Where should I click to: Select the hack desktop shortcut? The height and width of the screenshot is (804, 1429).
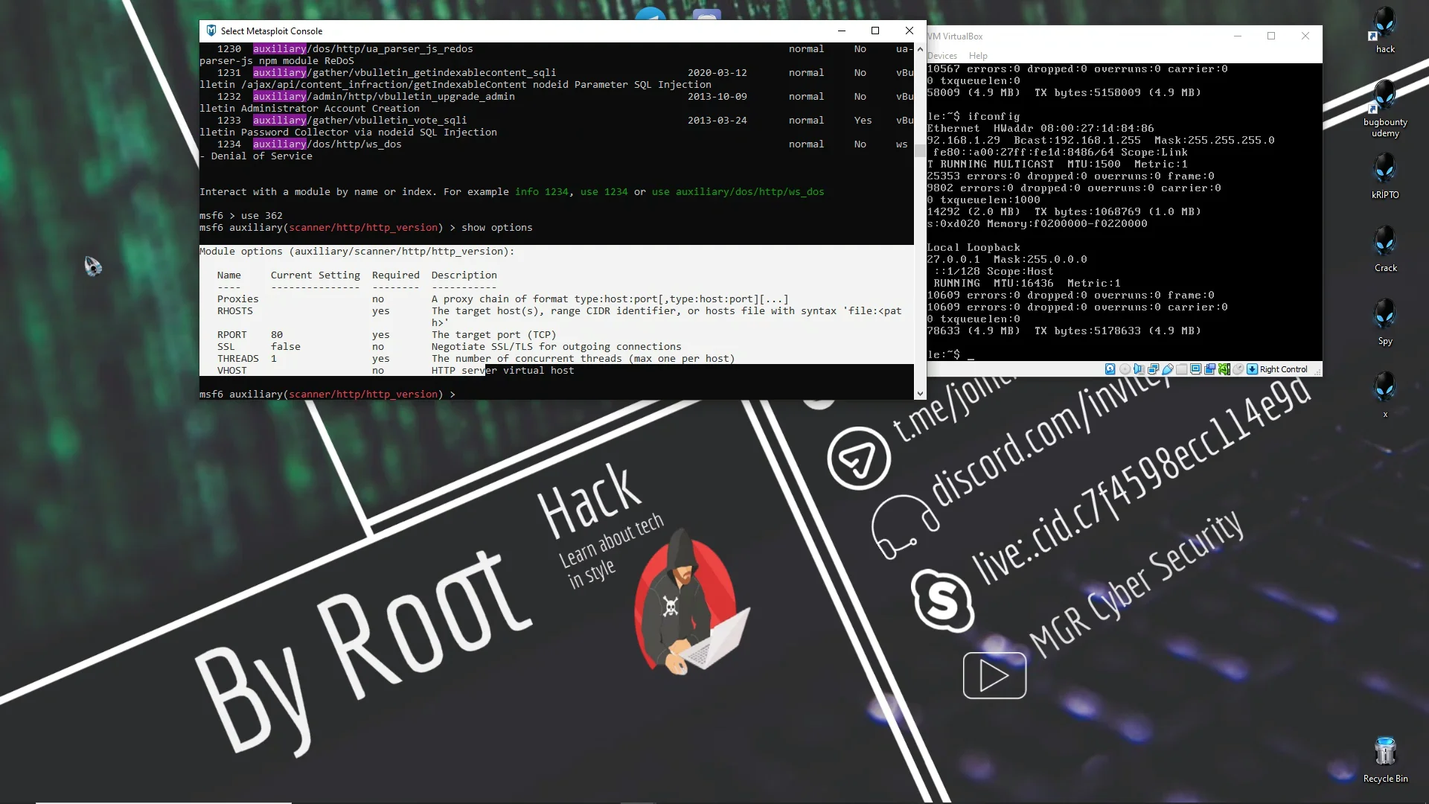[x=1385, y=31]
